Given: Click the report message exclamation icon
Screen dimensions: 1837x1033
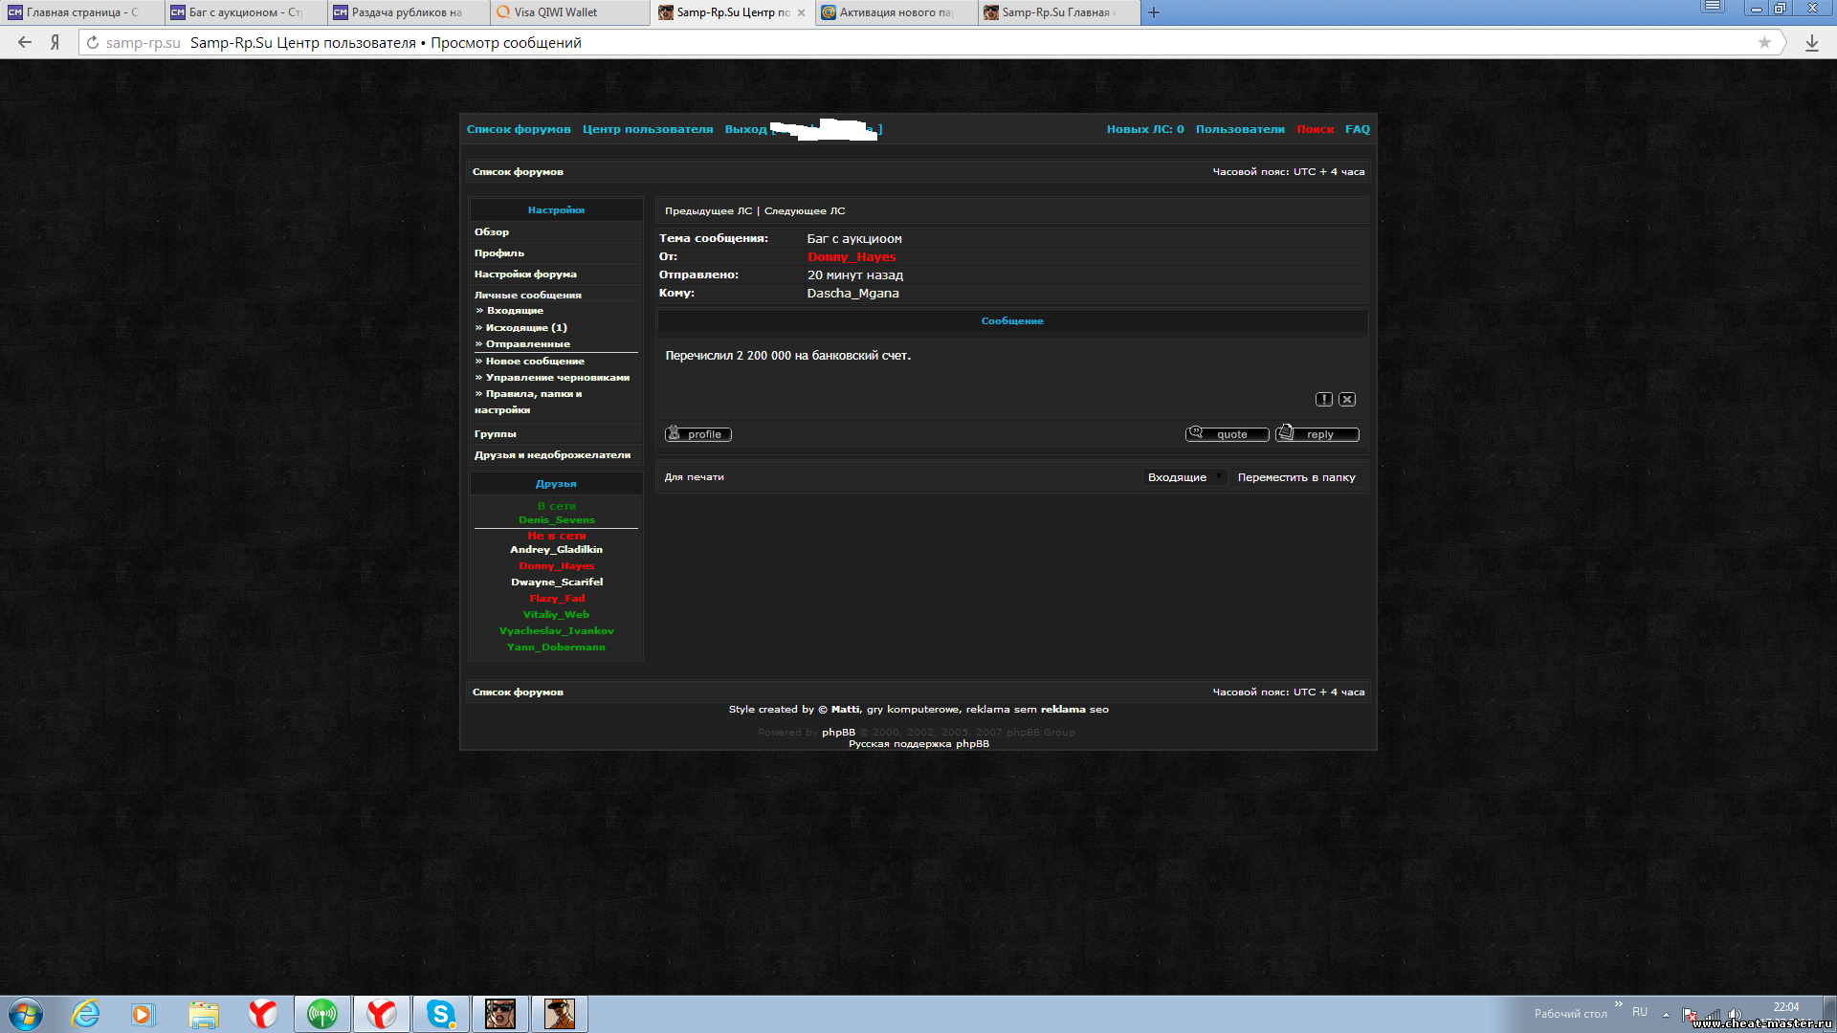Looking at the screenshot, I should pyautogui.click(x=1323, y=399).
